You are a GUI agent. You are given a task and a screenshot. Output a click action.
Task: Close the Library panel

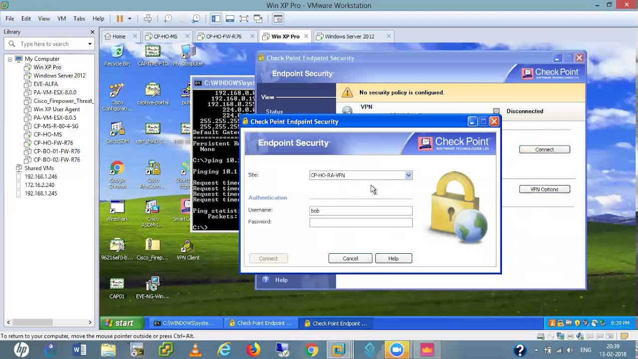[x=92, y=32]
